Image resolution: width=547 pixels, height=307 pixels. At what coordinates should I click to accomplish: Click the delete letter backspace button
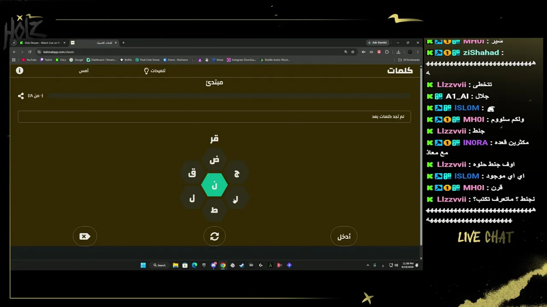[x=85, y=236]
